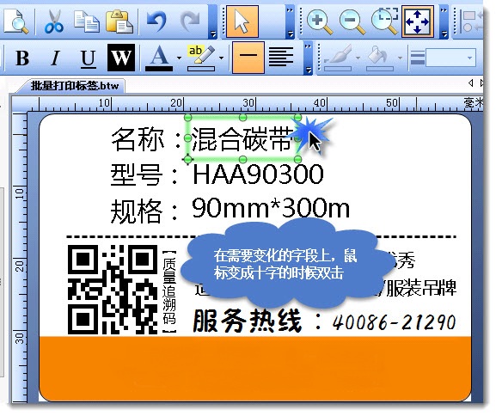This screenshot has height=416, width=496.
Task: Click the Zoom In magnifier
Action: (320, 21)
